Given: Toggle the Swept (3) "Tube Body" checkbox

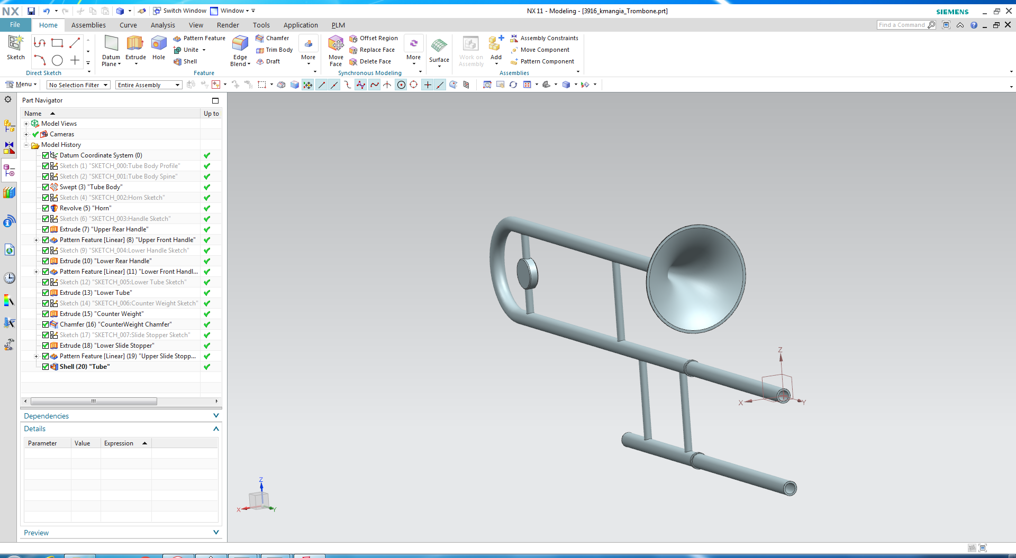Looking at the screenshot, I should click(46, 187).
